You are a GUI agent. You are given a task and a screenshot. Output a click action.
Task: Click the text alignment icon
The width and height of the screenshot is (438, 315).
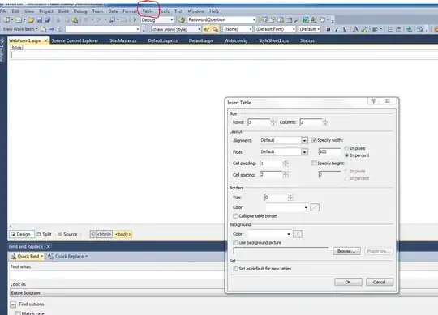point(375,29)
